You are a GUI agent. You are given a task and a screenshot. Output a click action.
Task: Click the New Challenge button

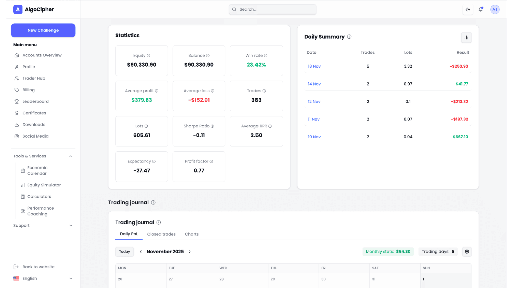(x=43, y=30)
